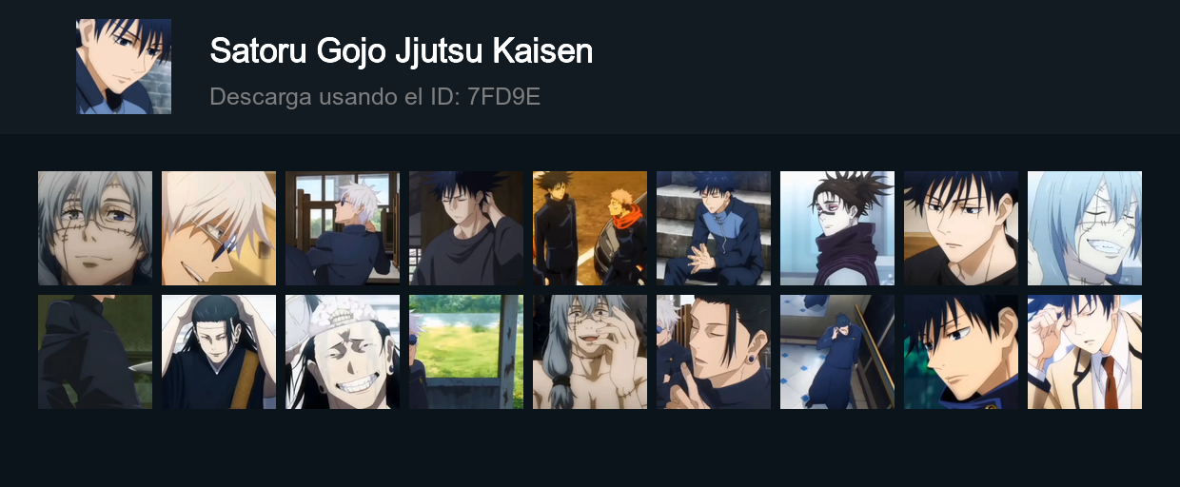Select sticker of dark-haired boy scratching neck
Viewport: 1180px width, 487px height.
[466, 228]
